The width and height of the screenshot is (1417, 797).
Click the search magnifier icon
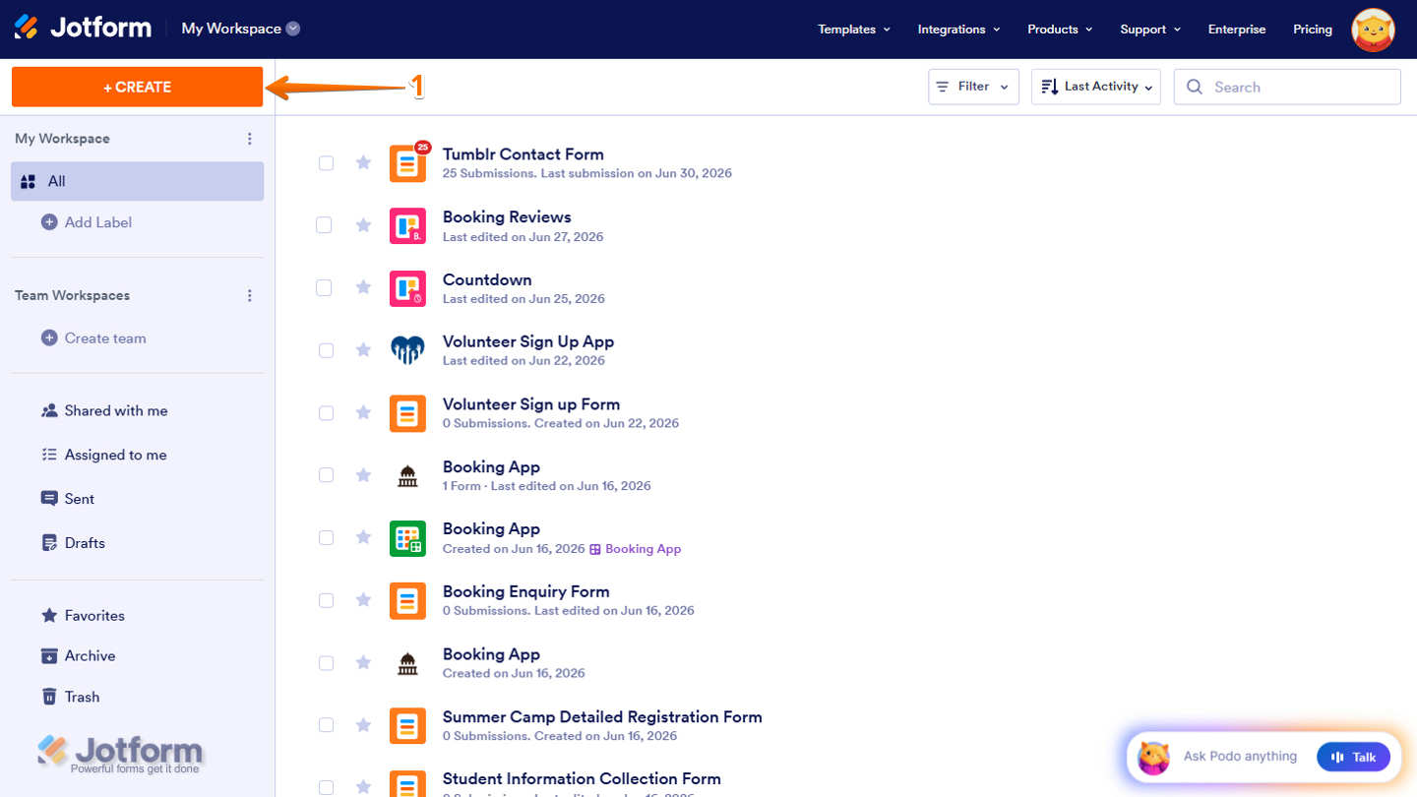click(x=1195, y=87)
